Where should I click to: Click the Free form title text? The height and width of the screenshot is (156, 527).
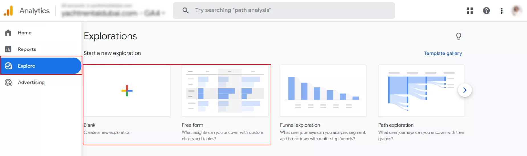193,125
